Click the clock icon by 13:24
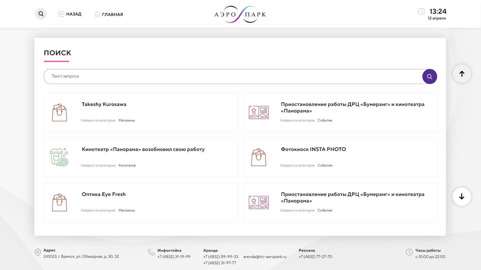 [x=421, y=11]
